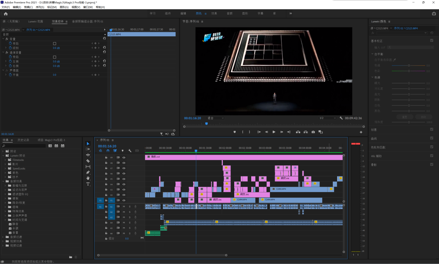This screenshot has height=264, width=439.
Task: Select the Pen tool
Action: click(88, 172)
